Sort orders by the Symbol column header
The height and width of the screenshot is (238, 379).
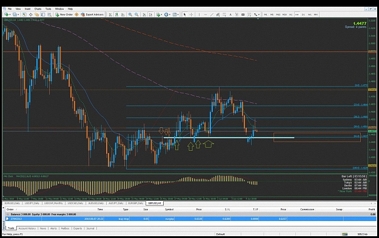coord(169,210)
